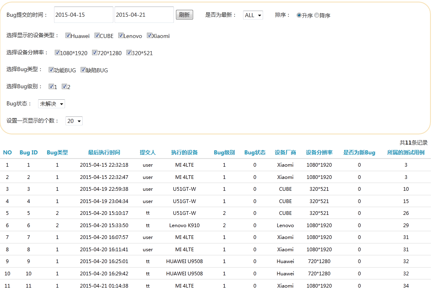
Task: Toggle Bug level 2 checkbox
Action: click(64, 87)
